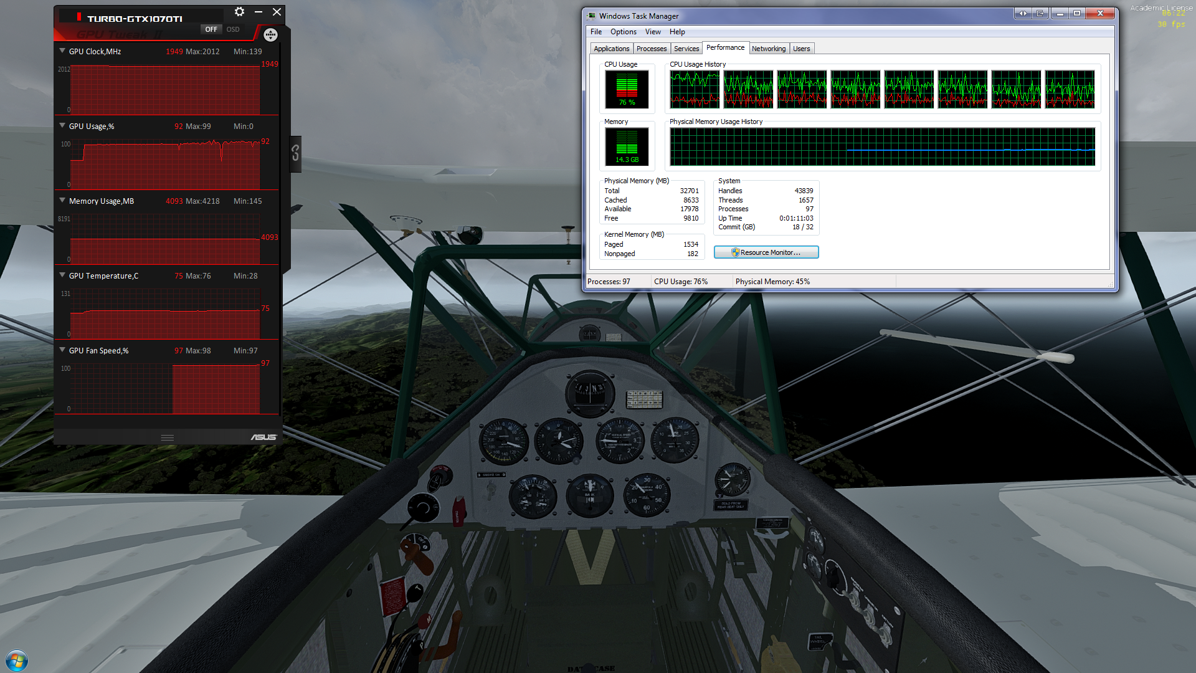This screenshot has height=673, width=1196.
Task: Click the CPU Usage: 76% status bar entry
Action: [681, 282]
